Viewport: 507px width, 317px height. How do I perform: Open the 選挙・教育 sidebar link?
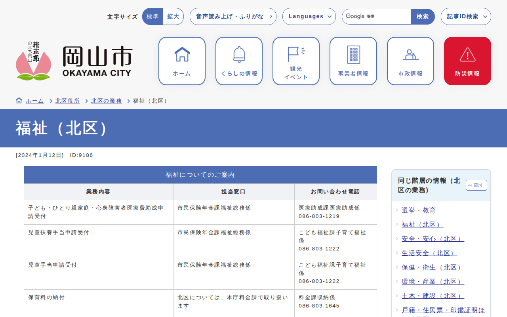click(x=419, y=210)
